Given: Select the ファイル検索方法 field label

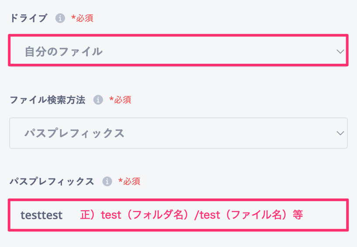Looking at the screenshot, I should (x=48, y=100).
